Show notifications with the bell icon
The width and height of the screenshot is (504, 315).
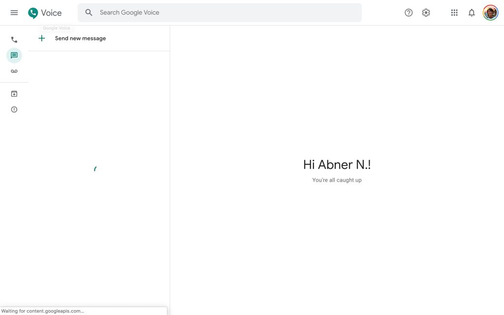[x=472, y=13]
